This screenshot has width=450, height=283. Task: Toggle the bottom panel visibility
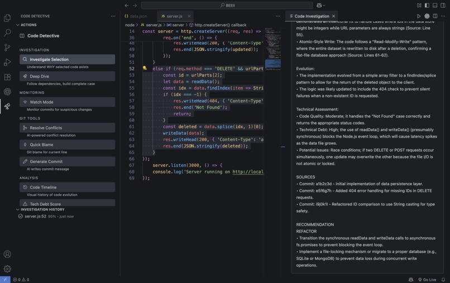click(435, 5)
